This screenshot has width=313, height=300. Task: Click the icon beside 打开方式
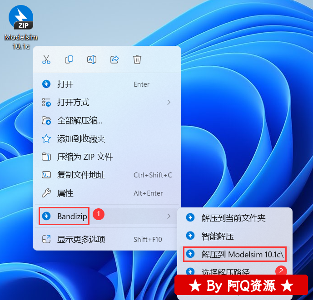46,102
